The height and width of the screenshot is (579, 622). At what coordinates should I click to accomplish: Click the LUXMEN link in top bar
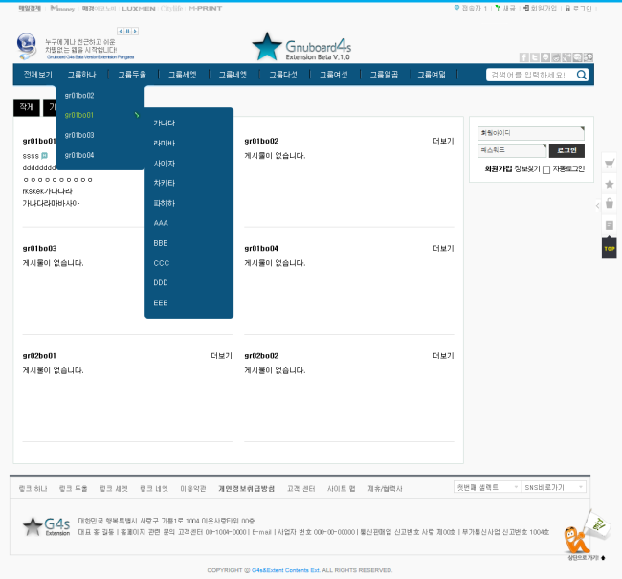click(139, 9)
